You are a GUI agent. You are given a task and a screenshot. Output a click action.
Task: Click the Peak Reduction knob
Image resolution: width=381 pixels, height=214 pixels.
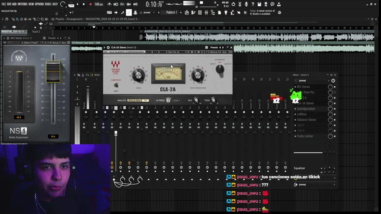click(x=198, y=75)
